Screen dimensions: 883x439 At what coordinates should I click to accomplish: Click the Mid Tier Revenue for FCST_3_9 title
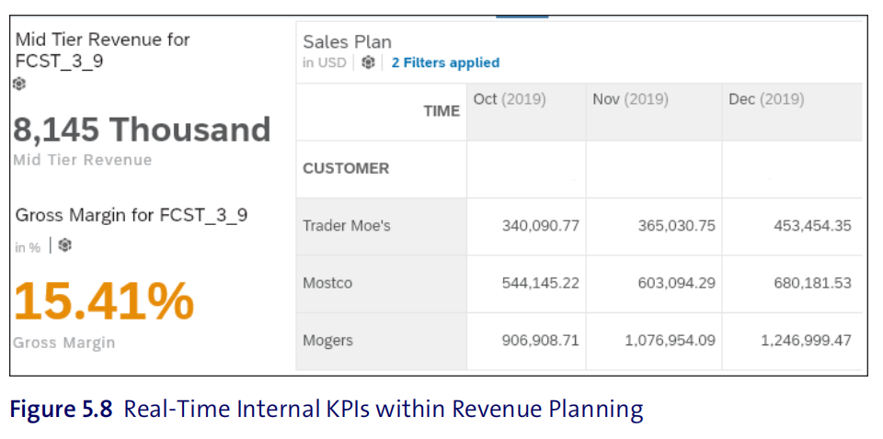point(102,50)
